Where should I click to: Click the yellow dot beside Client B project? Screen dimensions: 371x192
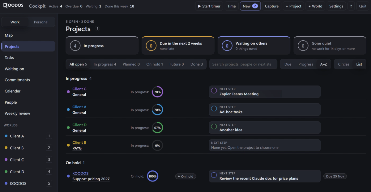tap(68, 145)
